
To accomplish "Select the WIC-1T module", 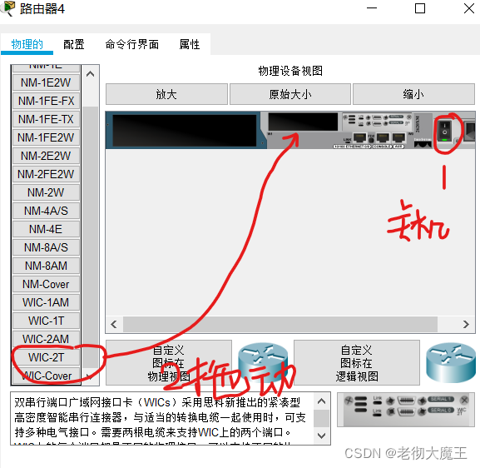I will (46, 321).
